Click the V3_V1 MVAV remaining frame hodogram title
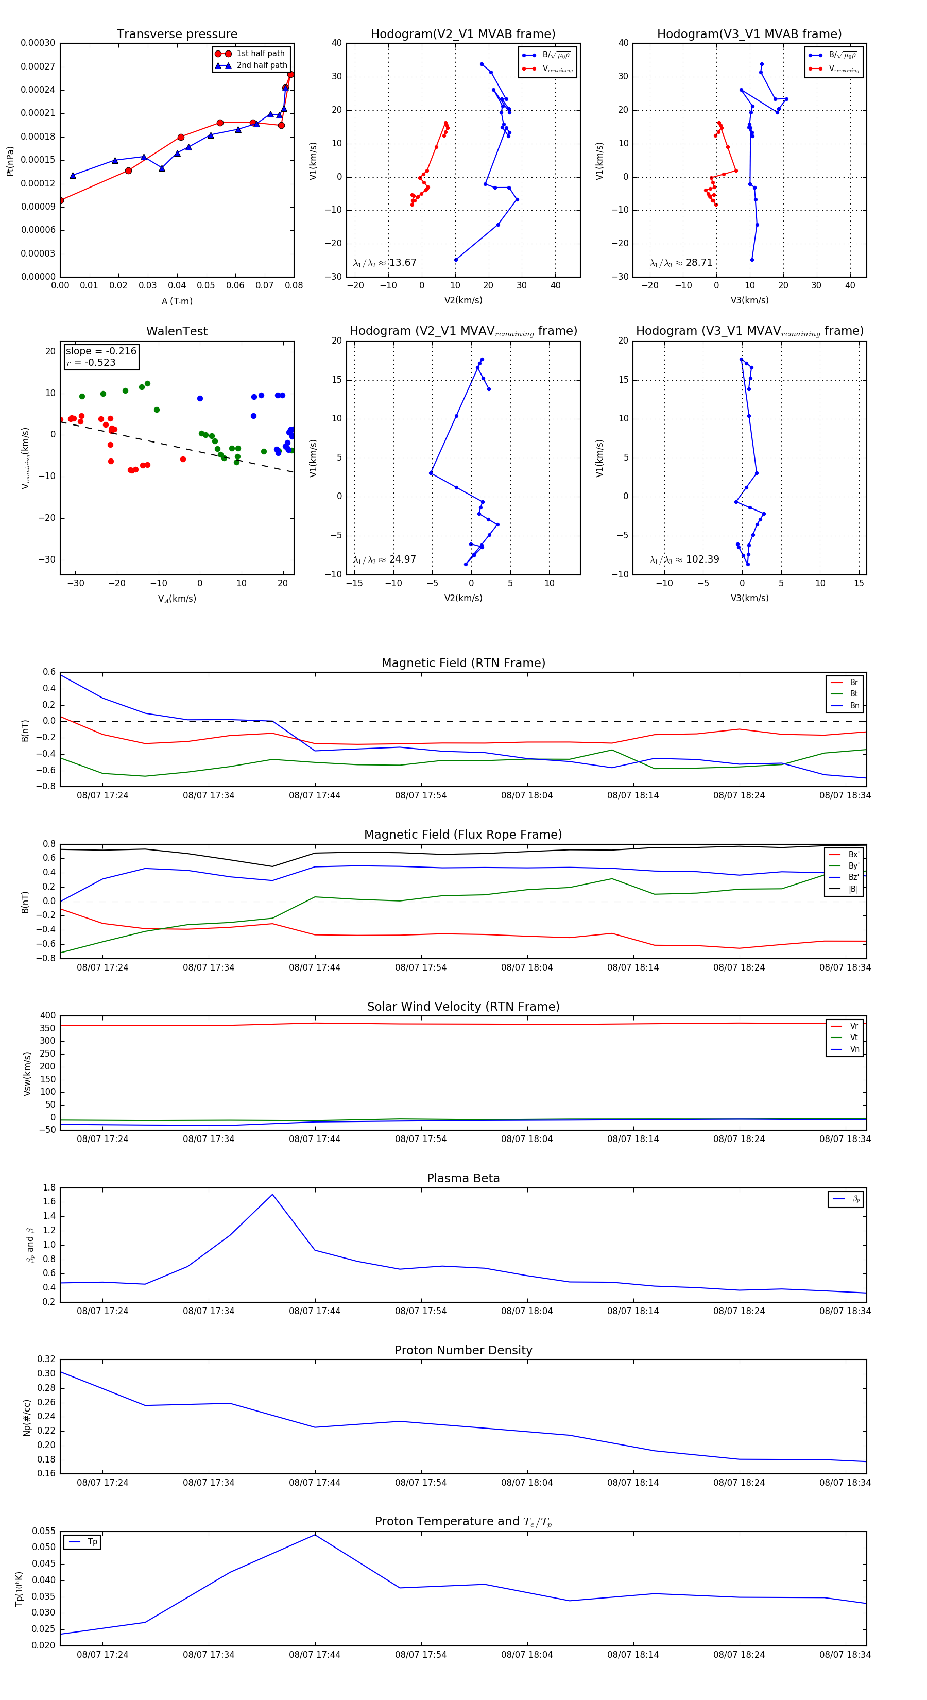Viewport: 927px width, 1700px height. 749,331
